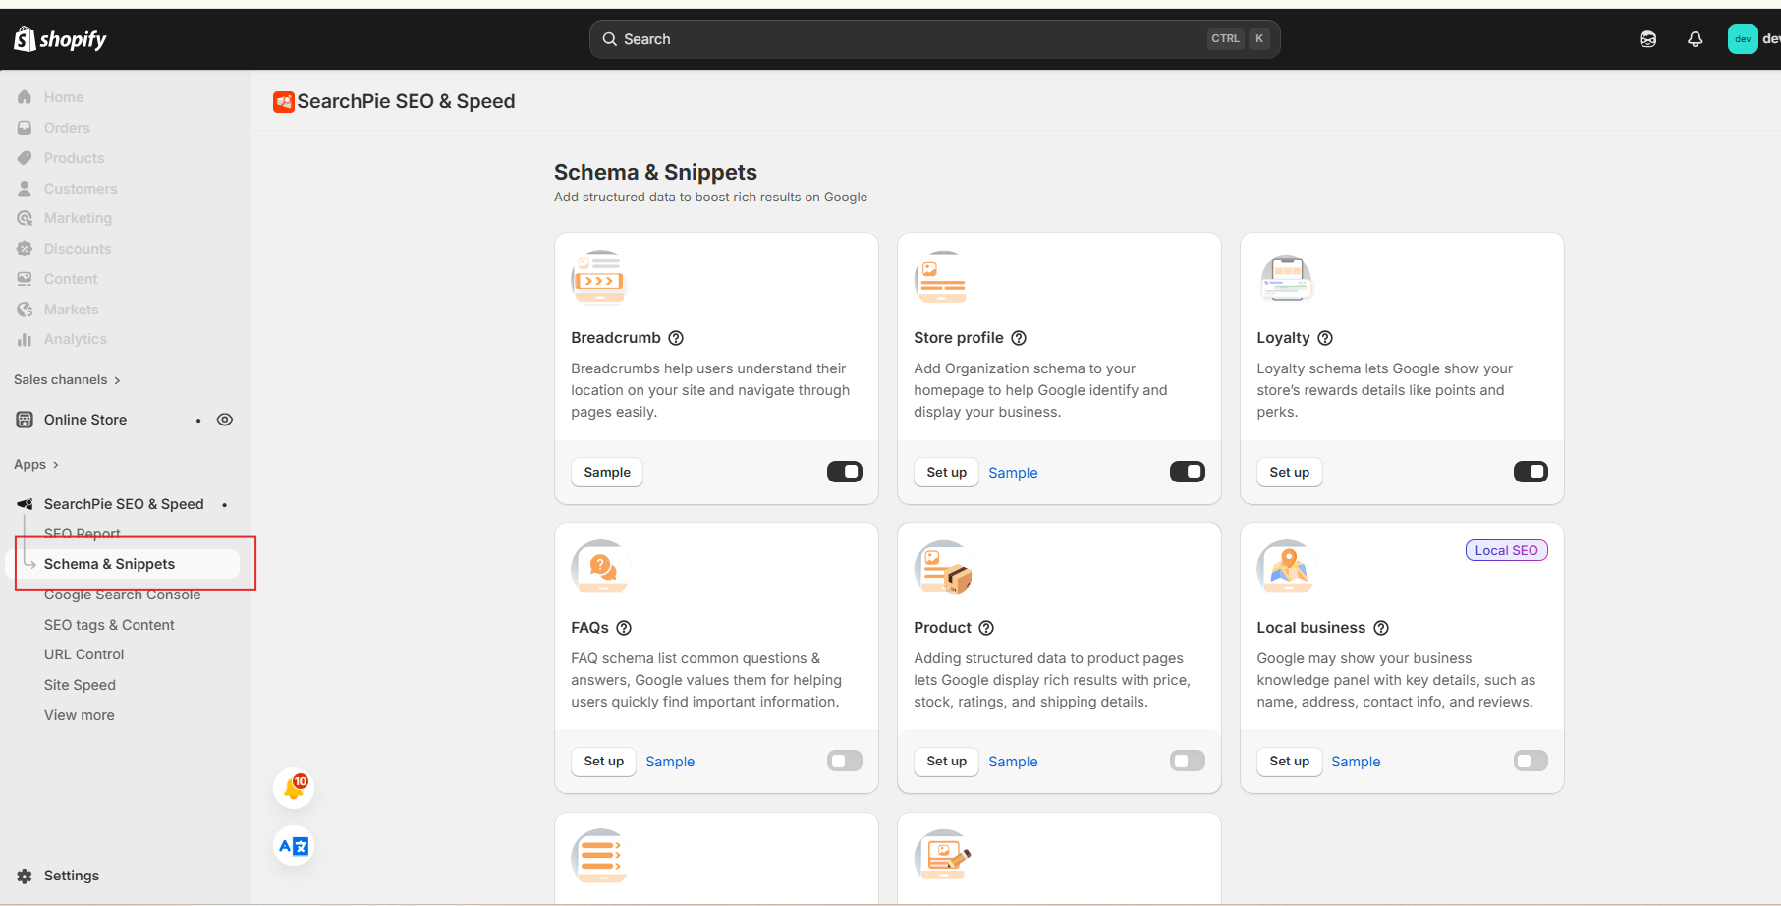Go to Site Speed menu item

(x=80, y=685)
